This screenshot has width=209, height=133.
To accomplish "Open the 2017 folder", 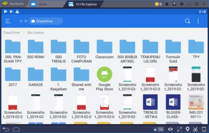I will (x=13, y=77).
